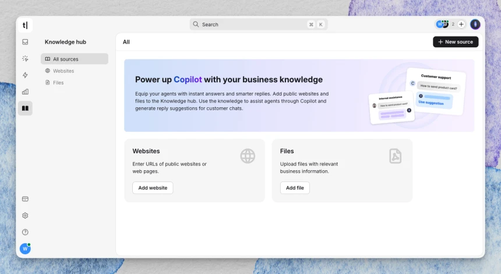
Task: Click the globe icon in Websites card
Action: [x=248, y=156]
